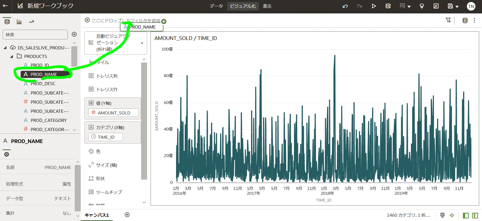Collapse the DS_SALESLIVE_PRODU dataset node
This screenshot has width=482, height=221.
coord(5,48)
